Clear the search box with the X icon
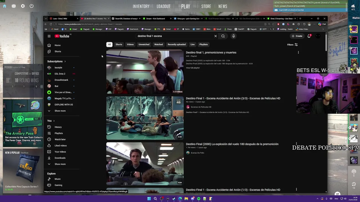The width and height of the screenshot is (360, 202). tap(215, 36)
